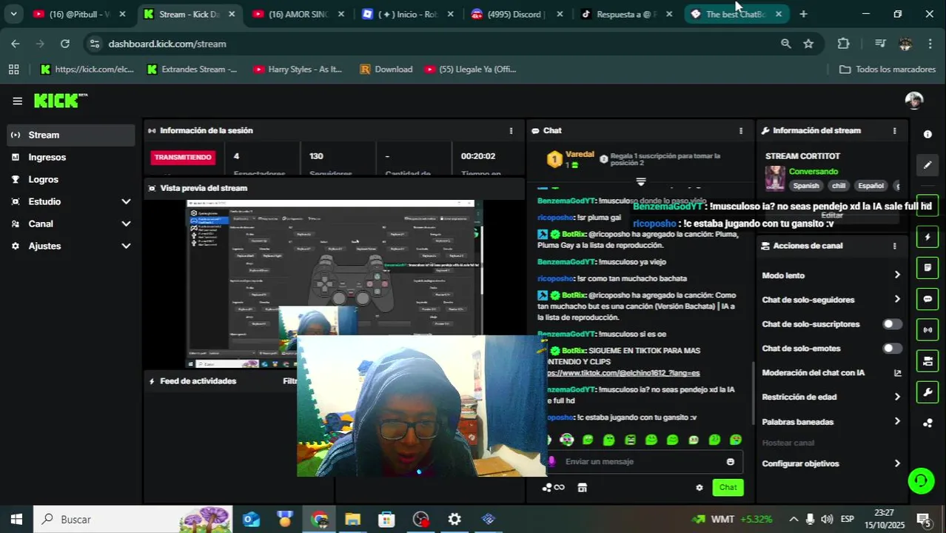946x533 pixels.
Task: Click the scroll-to-bottom chat arrow icon
Action: pyautogui.click(x=641, y=181)
